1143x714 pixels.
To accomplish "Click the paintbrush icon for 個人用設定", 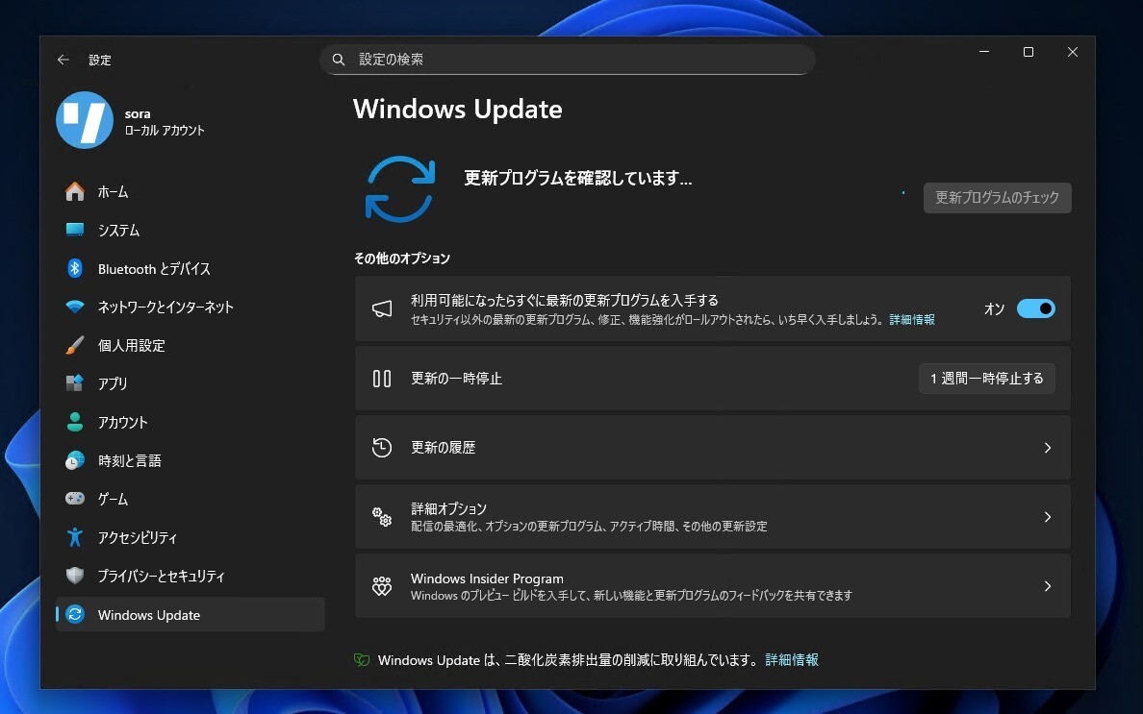I will 74,345.
